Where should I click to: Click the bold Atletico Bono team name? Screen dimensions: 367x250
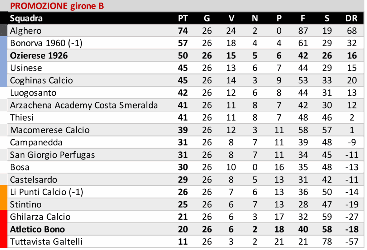click(x=38, y=229)
